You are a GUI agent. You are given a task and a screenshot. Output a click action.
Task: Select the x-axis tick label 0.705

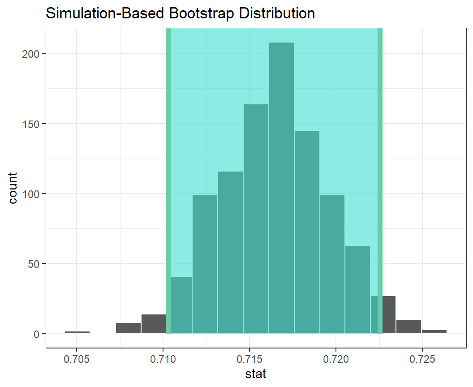(77, 360)
